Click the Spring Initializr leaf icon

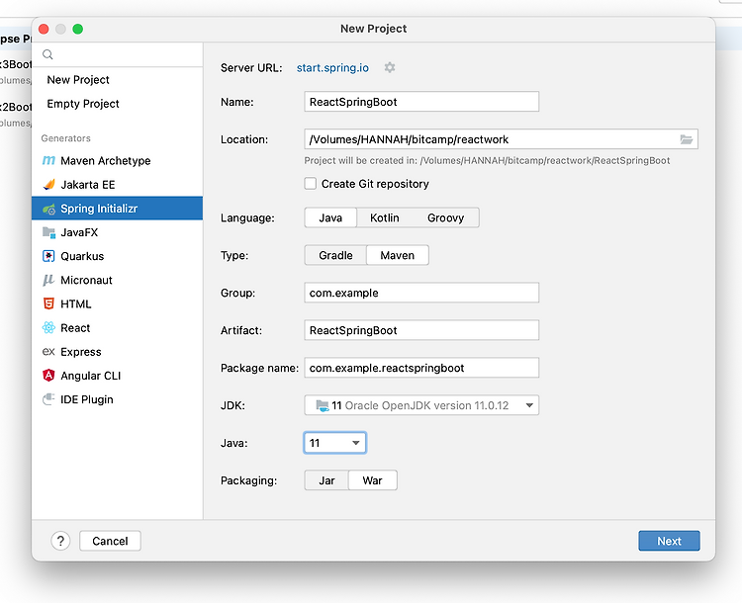pyautogui.click(x=48, y=209)
